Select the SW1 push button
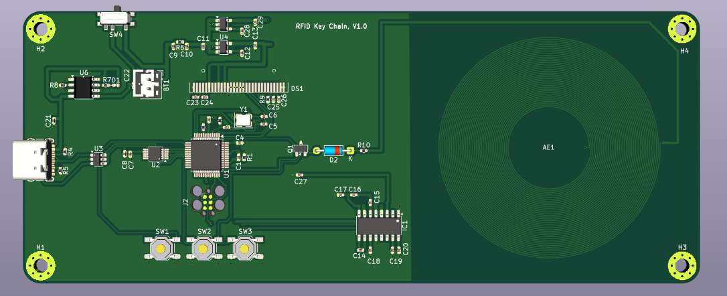The image size is (727, 296). pos(162,248)
